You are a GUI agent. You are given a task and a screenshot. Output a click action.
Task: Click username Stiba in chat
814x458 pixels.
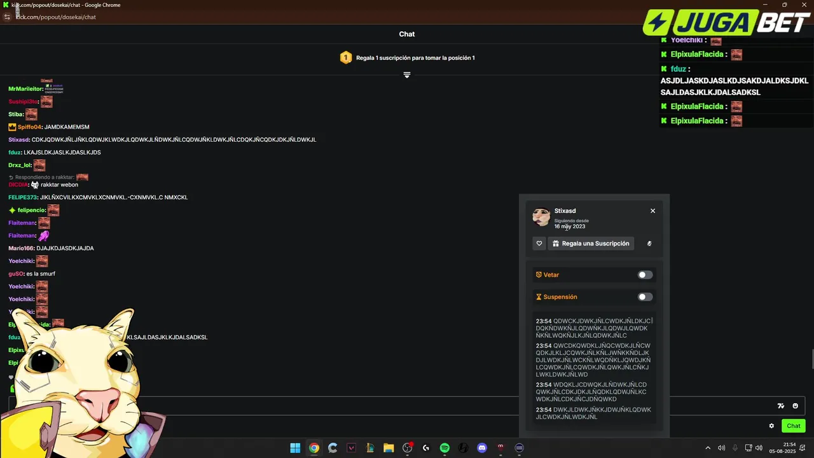tap(15, 114)
